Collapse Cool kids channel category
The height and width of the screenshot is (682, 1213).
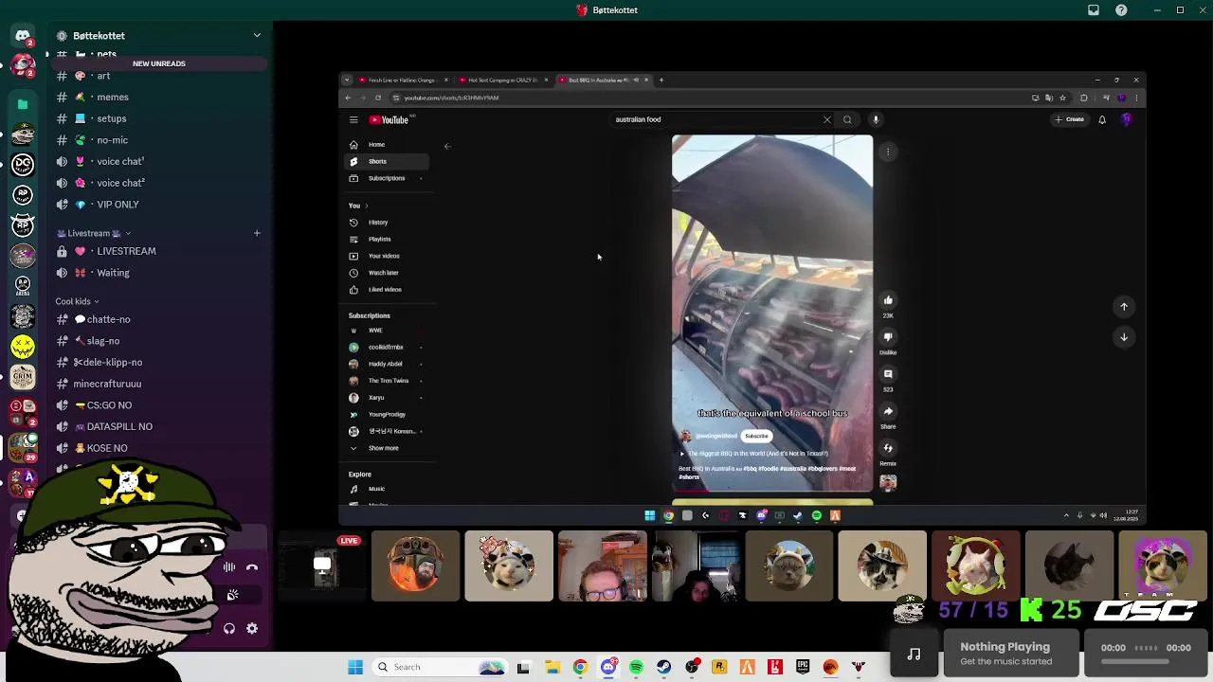77,301
